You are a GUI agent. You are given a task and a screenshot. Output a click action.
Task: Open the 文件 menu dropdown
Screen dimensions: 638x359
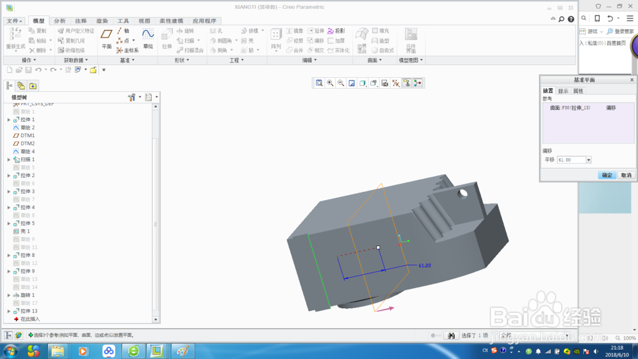(14, 21)
